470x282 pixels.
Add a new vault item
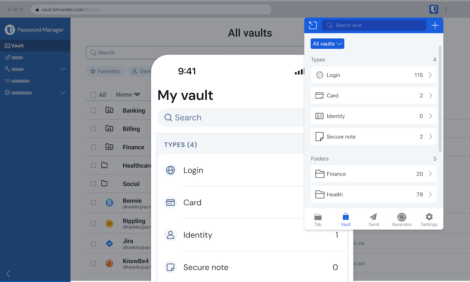(435, 26)
